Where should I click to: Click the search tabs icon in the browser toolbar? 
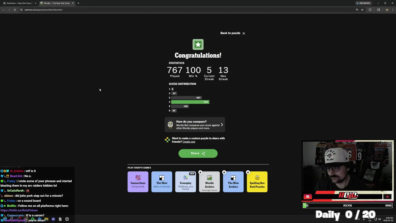tap(378, 10)
